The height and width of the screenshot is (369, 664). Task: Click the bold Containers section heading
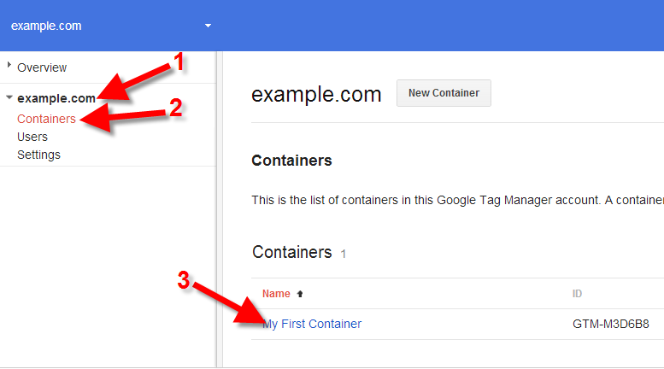point(291,161)
